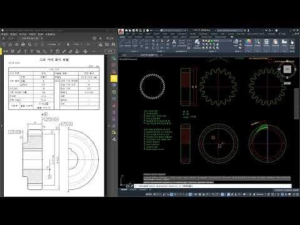Open the color wheel properties swatch
The height and width of the screenshot is (225, 300).
point(248,42)
